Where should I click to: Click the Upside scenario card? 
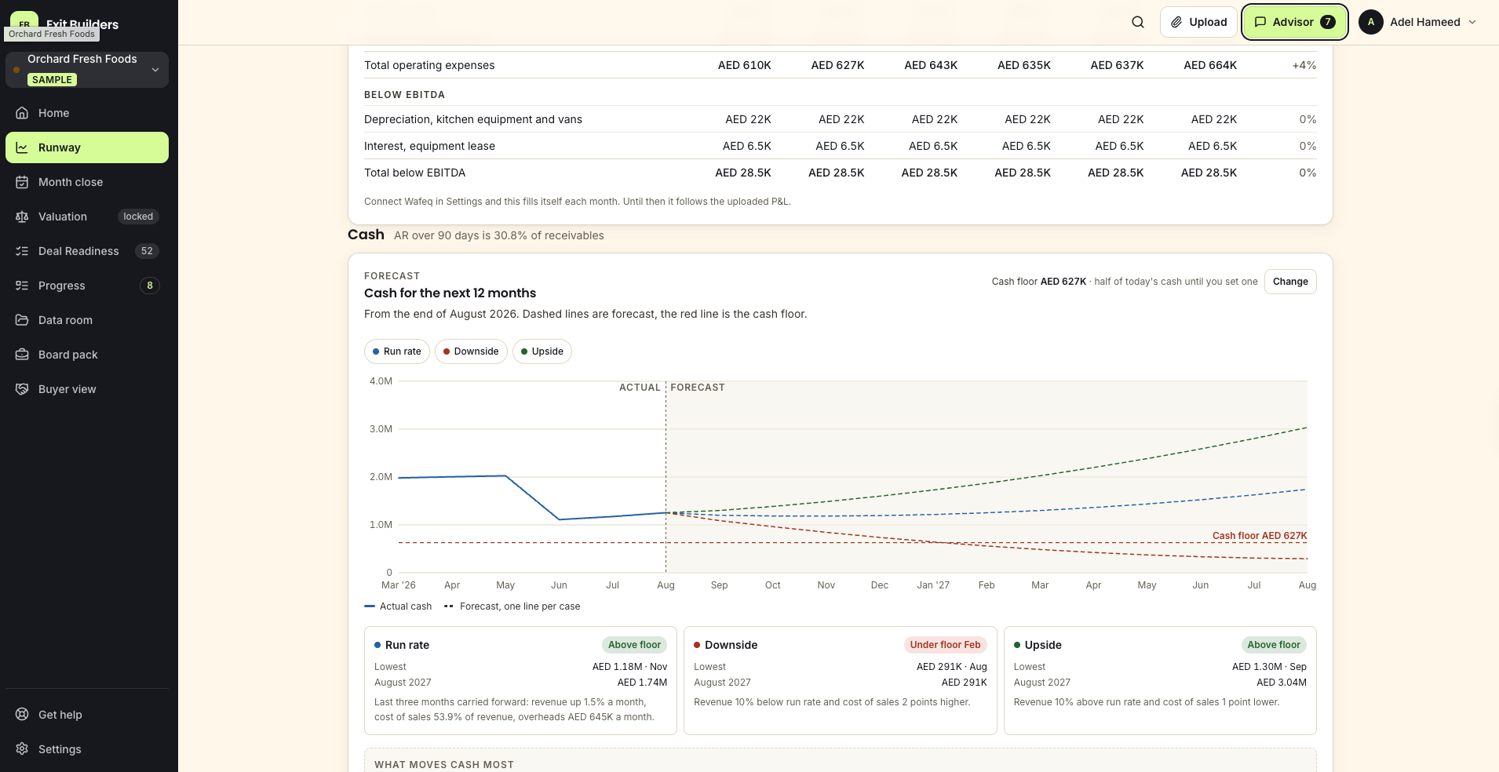(x=1160, y=680)
